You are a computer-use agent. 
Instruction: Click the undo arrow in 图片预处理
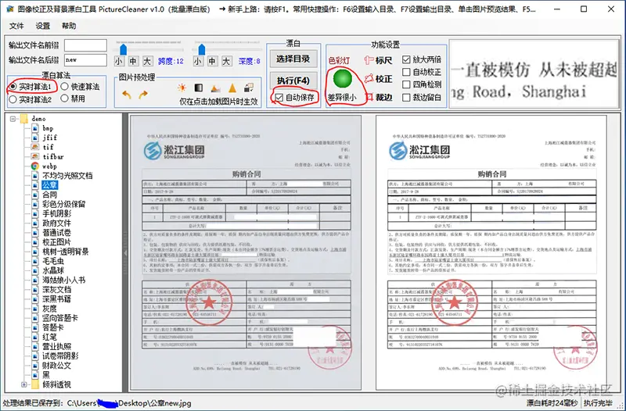click(127, 95)
